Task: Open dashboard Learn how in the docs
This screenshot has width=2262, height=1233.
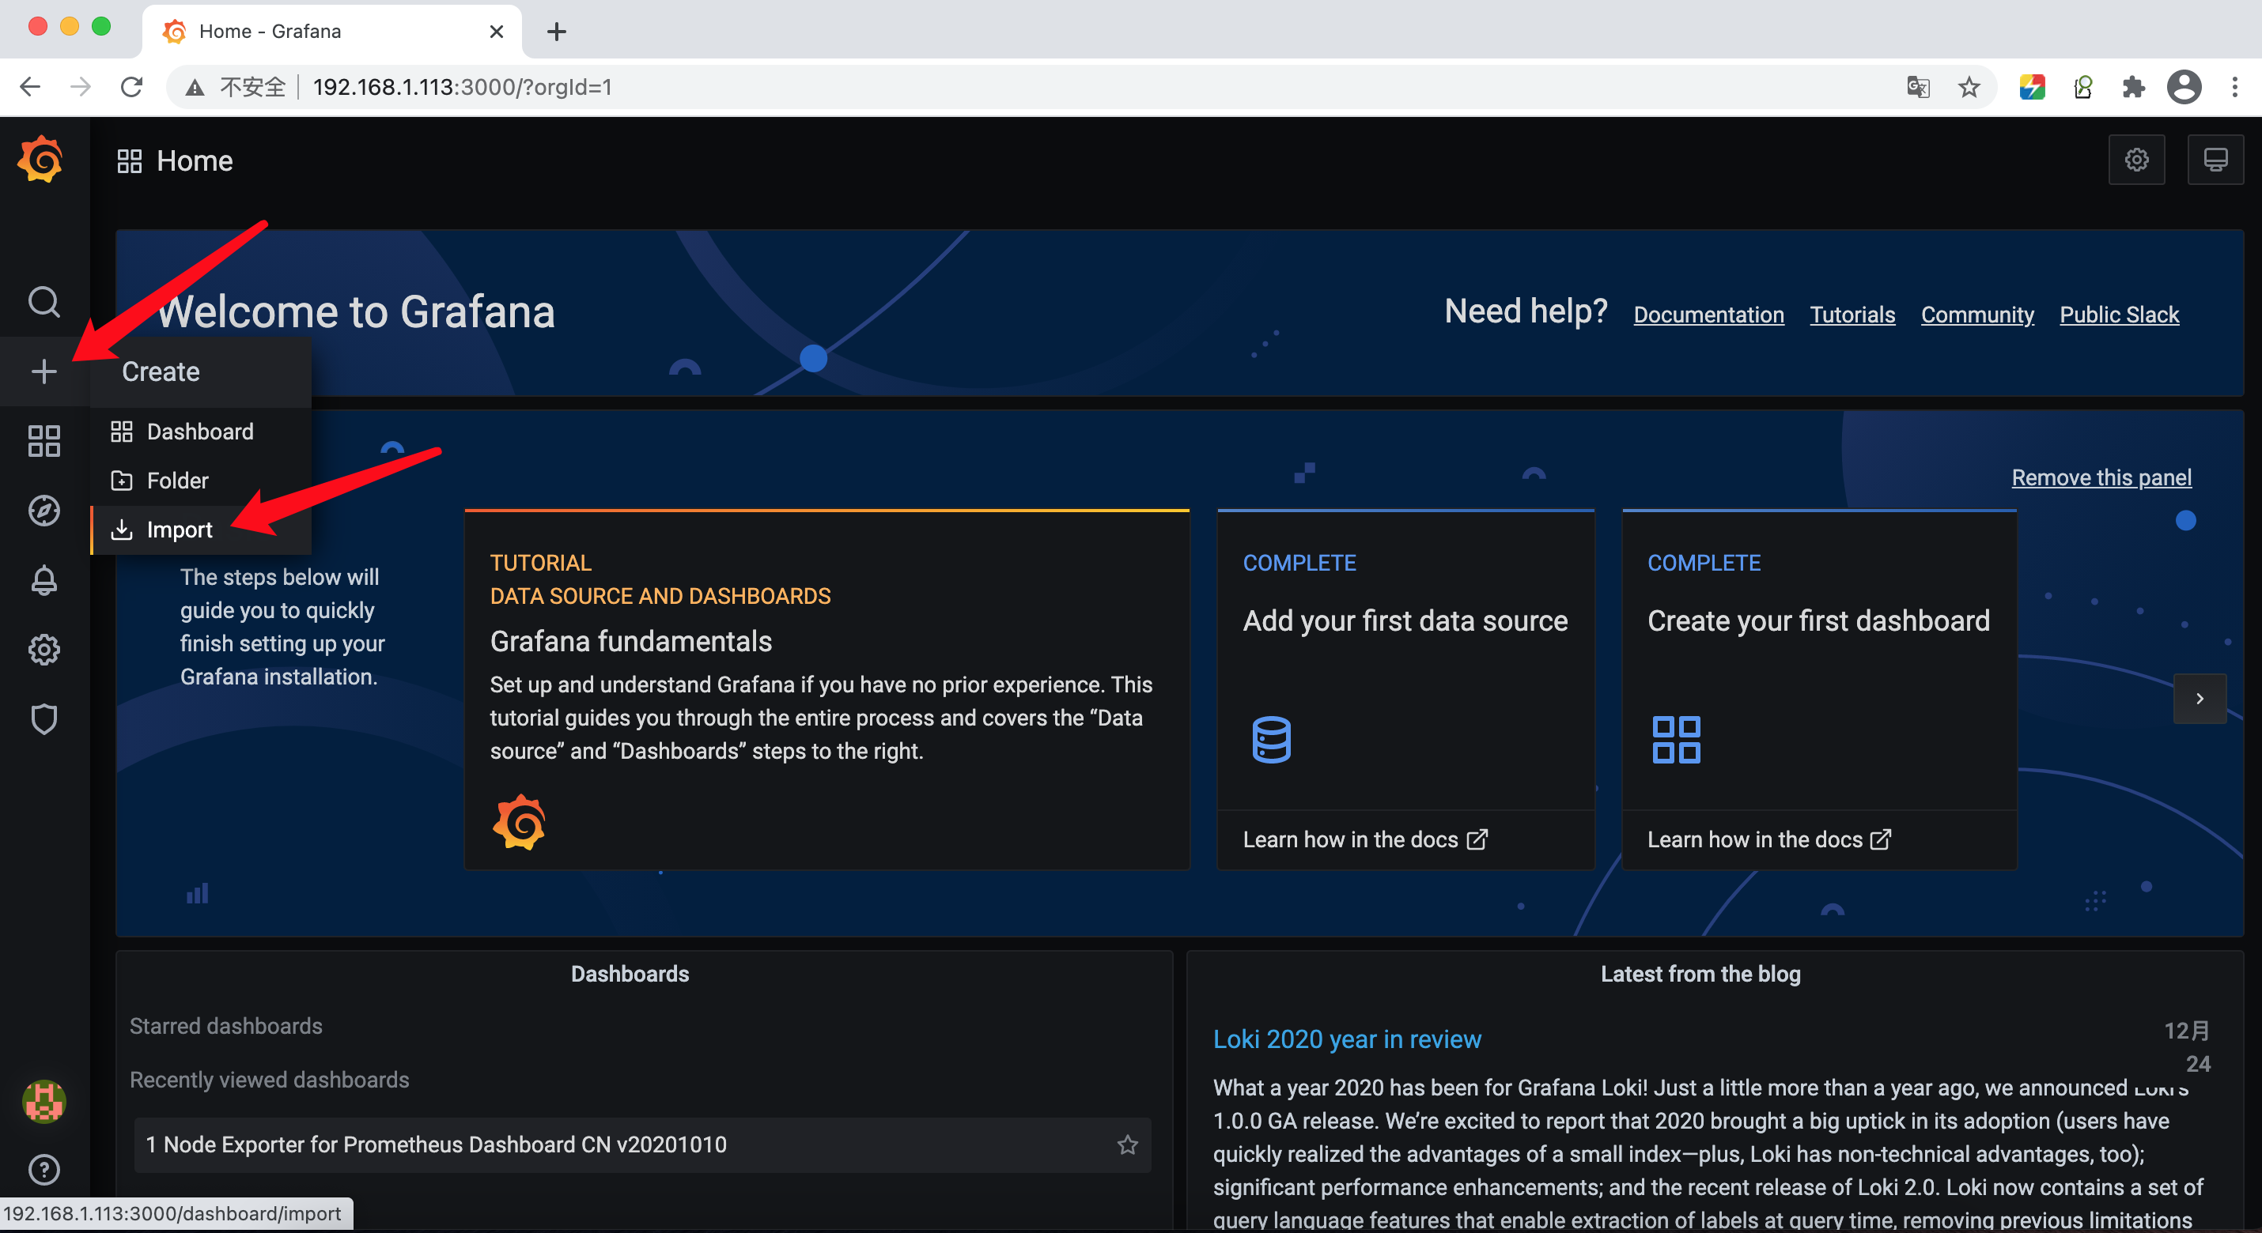Action: coord(1768,840)
